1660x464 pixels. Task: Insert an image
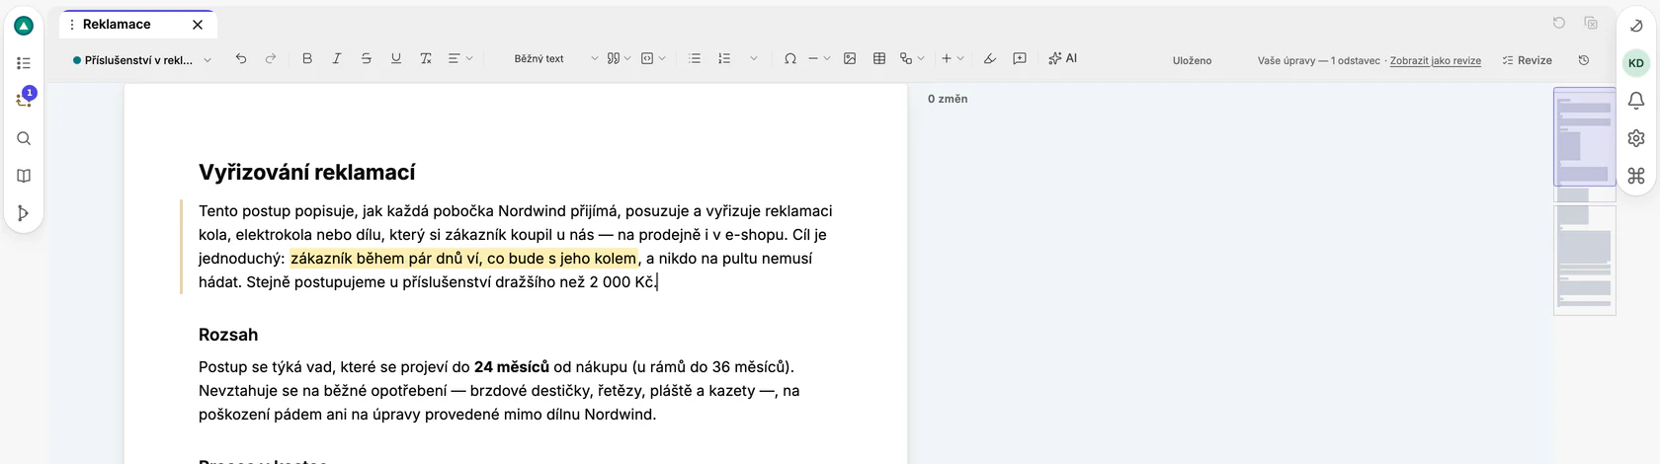click(x=850, y=59)
